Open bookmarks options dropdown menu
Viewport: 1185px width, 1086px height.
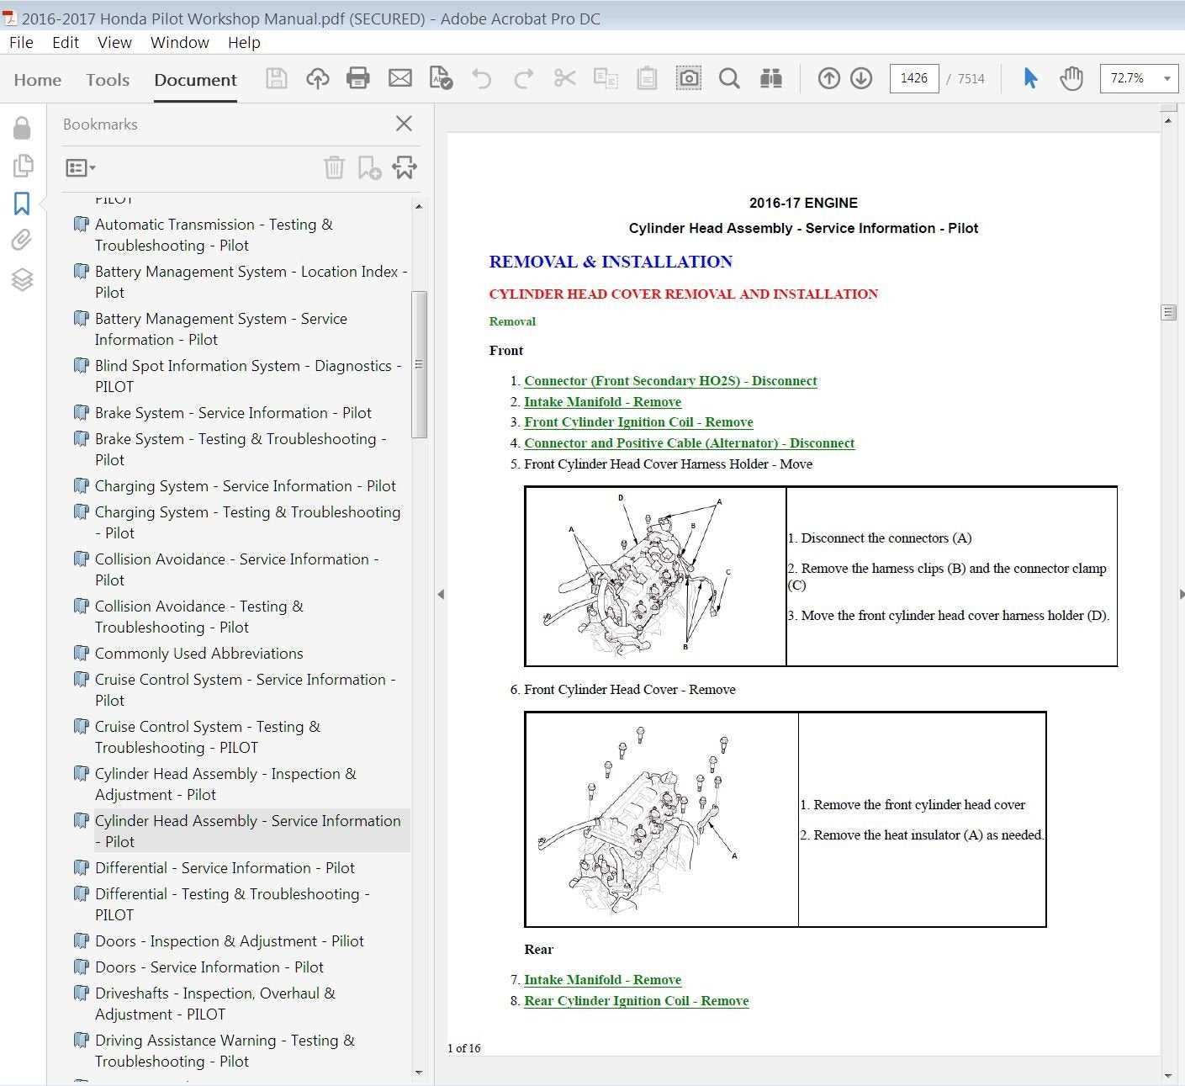(80, 168)
